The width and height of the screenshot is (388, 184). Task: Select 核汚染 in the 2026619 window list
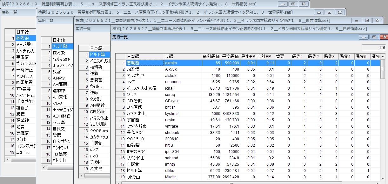(x=26, y=38)
